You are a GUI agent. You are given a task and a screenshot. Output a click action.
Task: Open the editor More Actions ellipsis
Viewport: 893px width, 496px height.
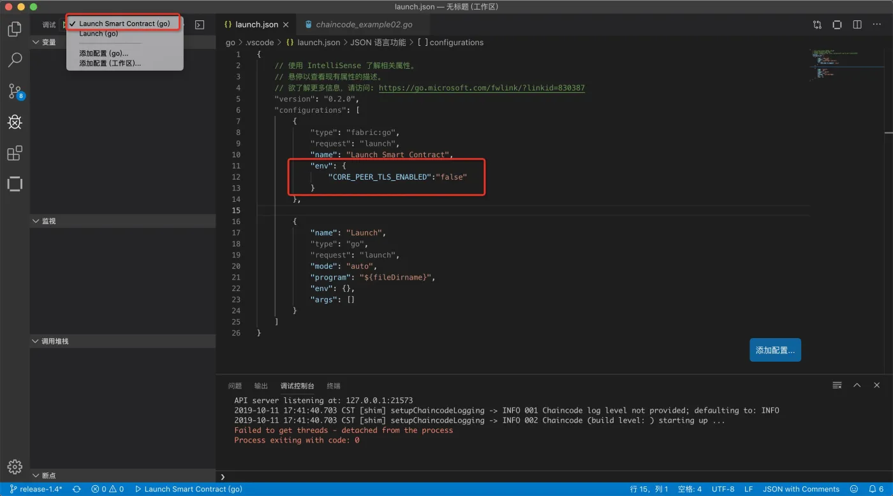(x=877, y=25)
